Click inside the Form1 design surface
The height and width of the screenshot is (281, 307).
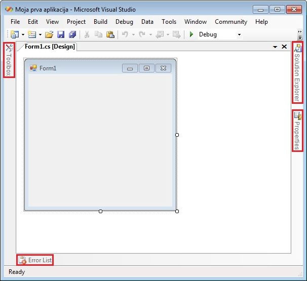pos(100,140)
